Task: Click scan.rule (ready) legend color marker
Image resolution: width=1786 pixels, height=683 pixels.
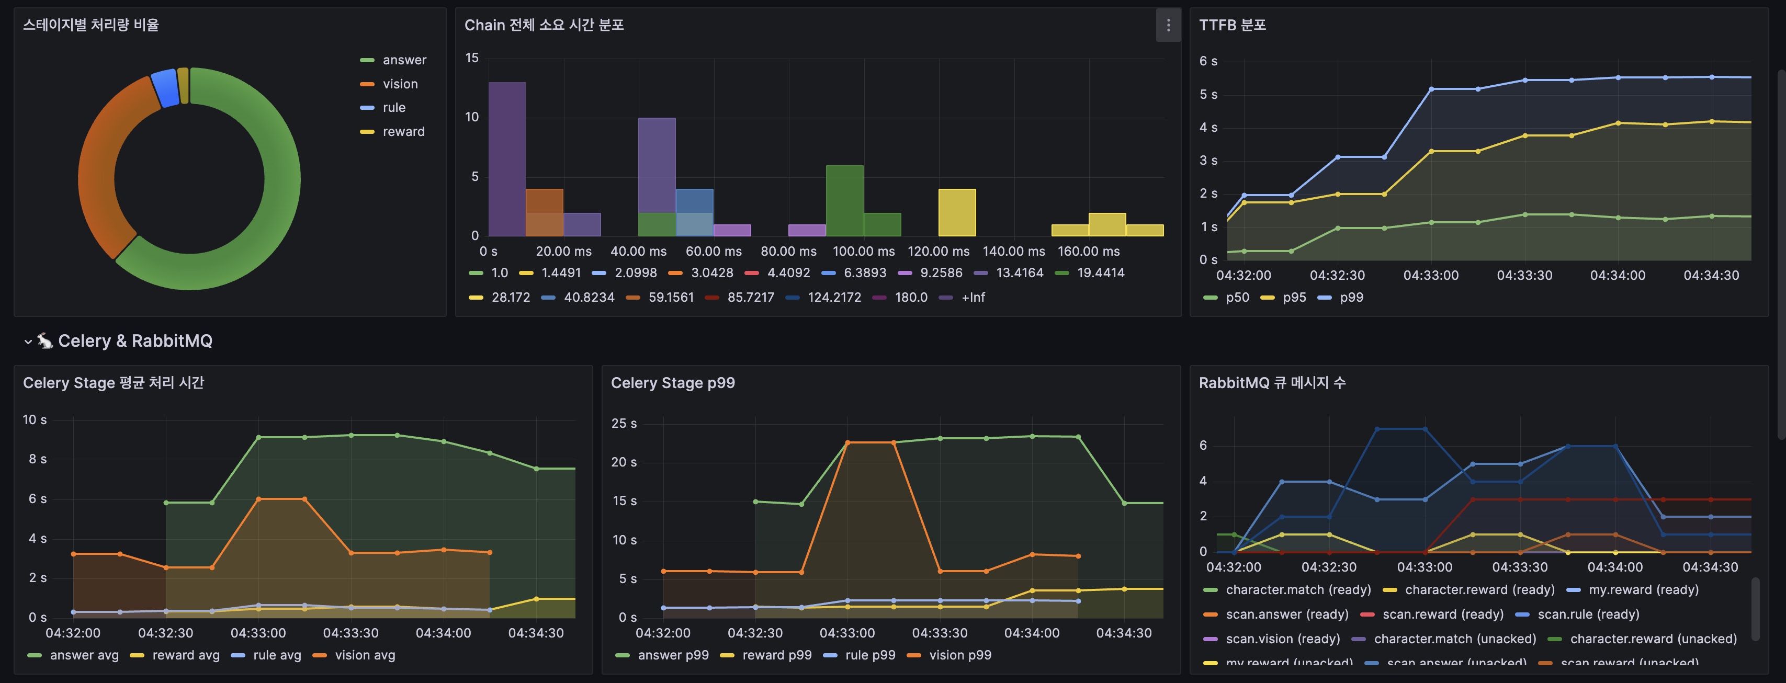Action: [1522, 614]
